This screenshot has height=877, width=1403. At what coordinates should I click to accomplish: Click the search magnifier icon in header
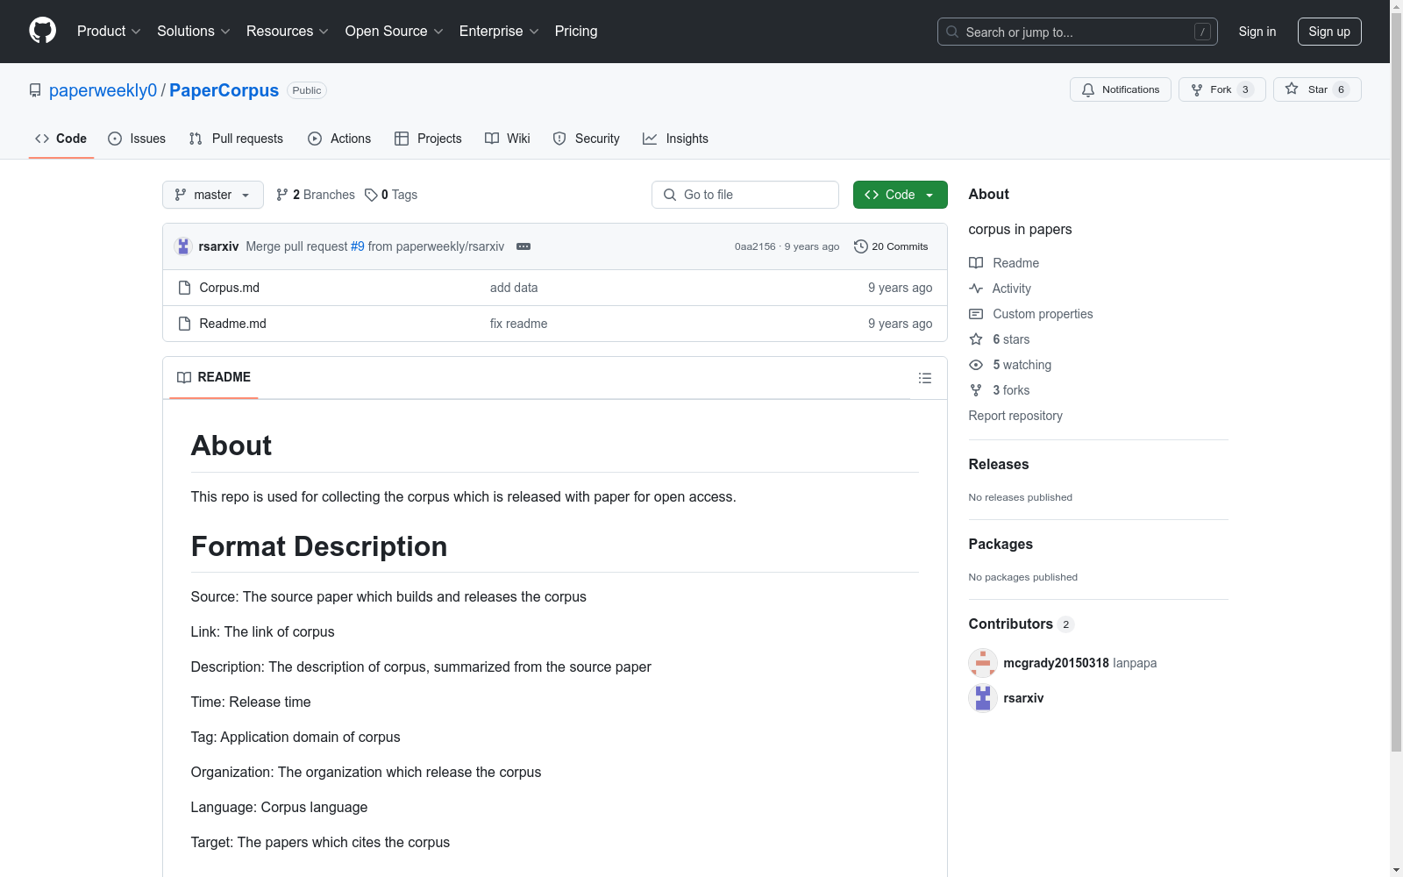[x=952, y=32]
